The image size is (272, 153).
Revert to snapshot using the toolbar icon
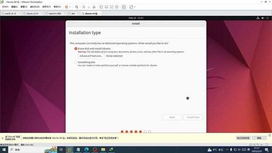pyautogui.click(x=89, y=7)
